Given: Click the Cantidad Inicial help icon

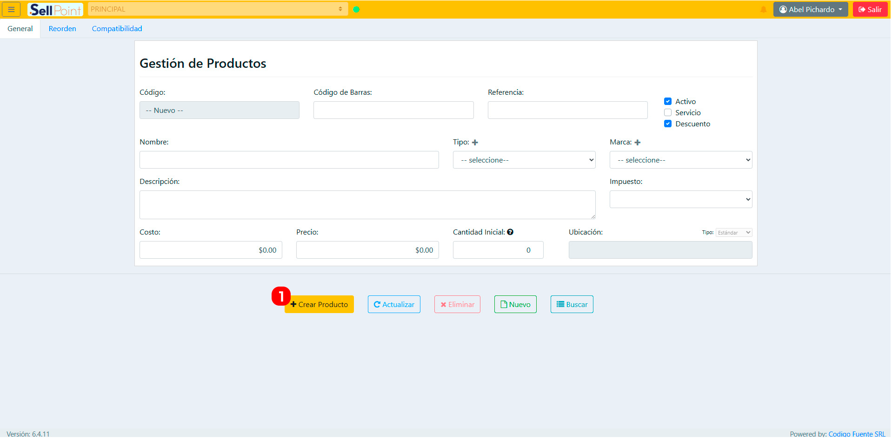Looking at the screenshot, I should point(510,232).
